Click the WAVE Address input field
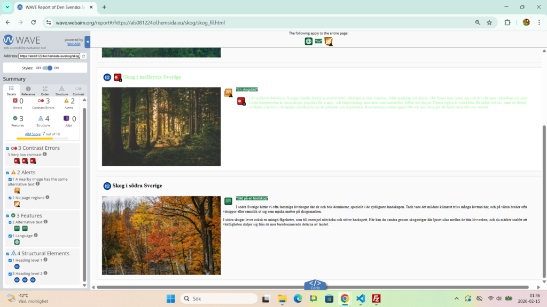547x307 pixels. click(x=49, y=56)
